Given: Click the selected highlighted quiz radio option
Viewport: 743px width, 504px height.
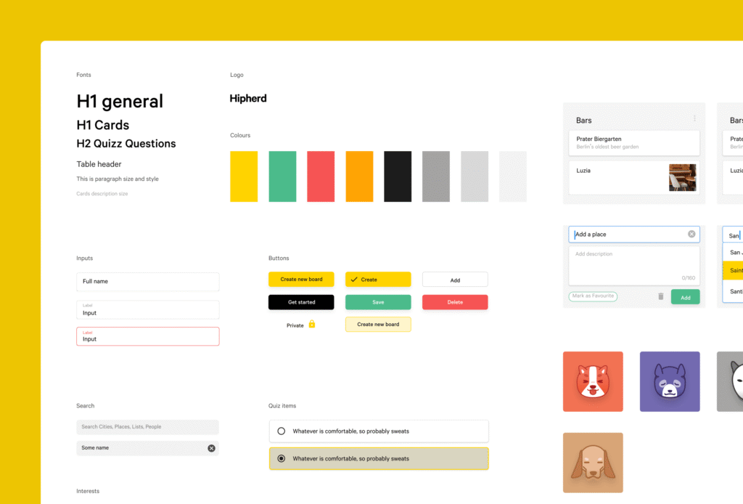Looking at the screenshot, I should 282,459.
